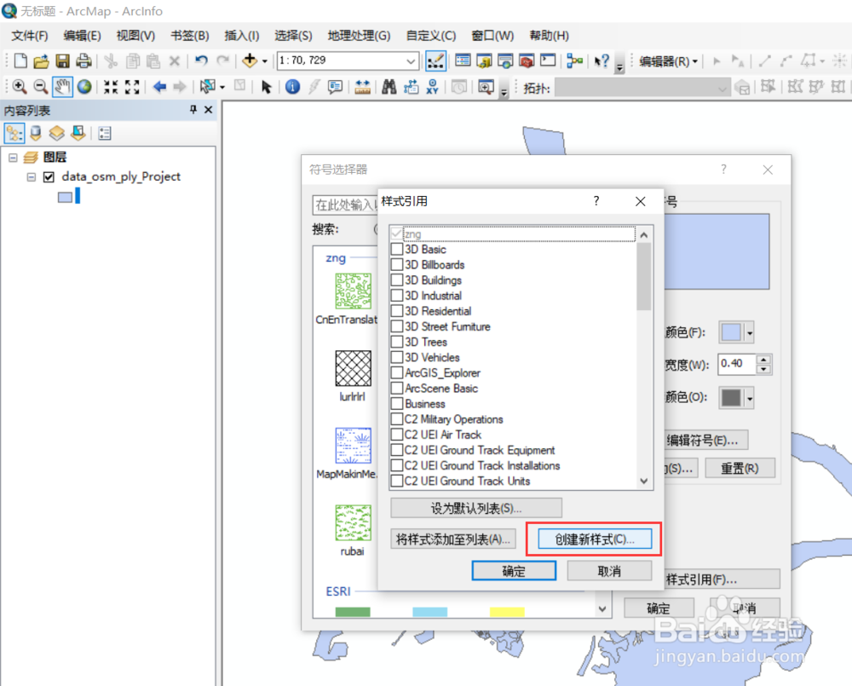
Task: List layers by source
Action: coord(36,133)
